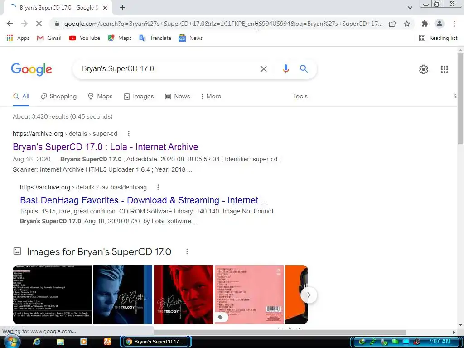The width and height of the screenshot is (464, 348).
Task: Open the Windows Start button
Action: pyautogui.click(x=12, y=342)
